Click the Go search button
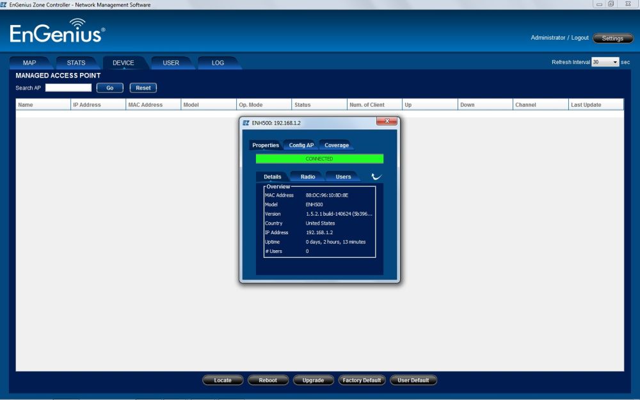This screenshot has height=400, width=640. [x=110, y=88]
